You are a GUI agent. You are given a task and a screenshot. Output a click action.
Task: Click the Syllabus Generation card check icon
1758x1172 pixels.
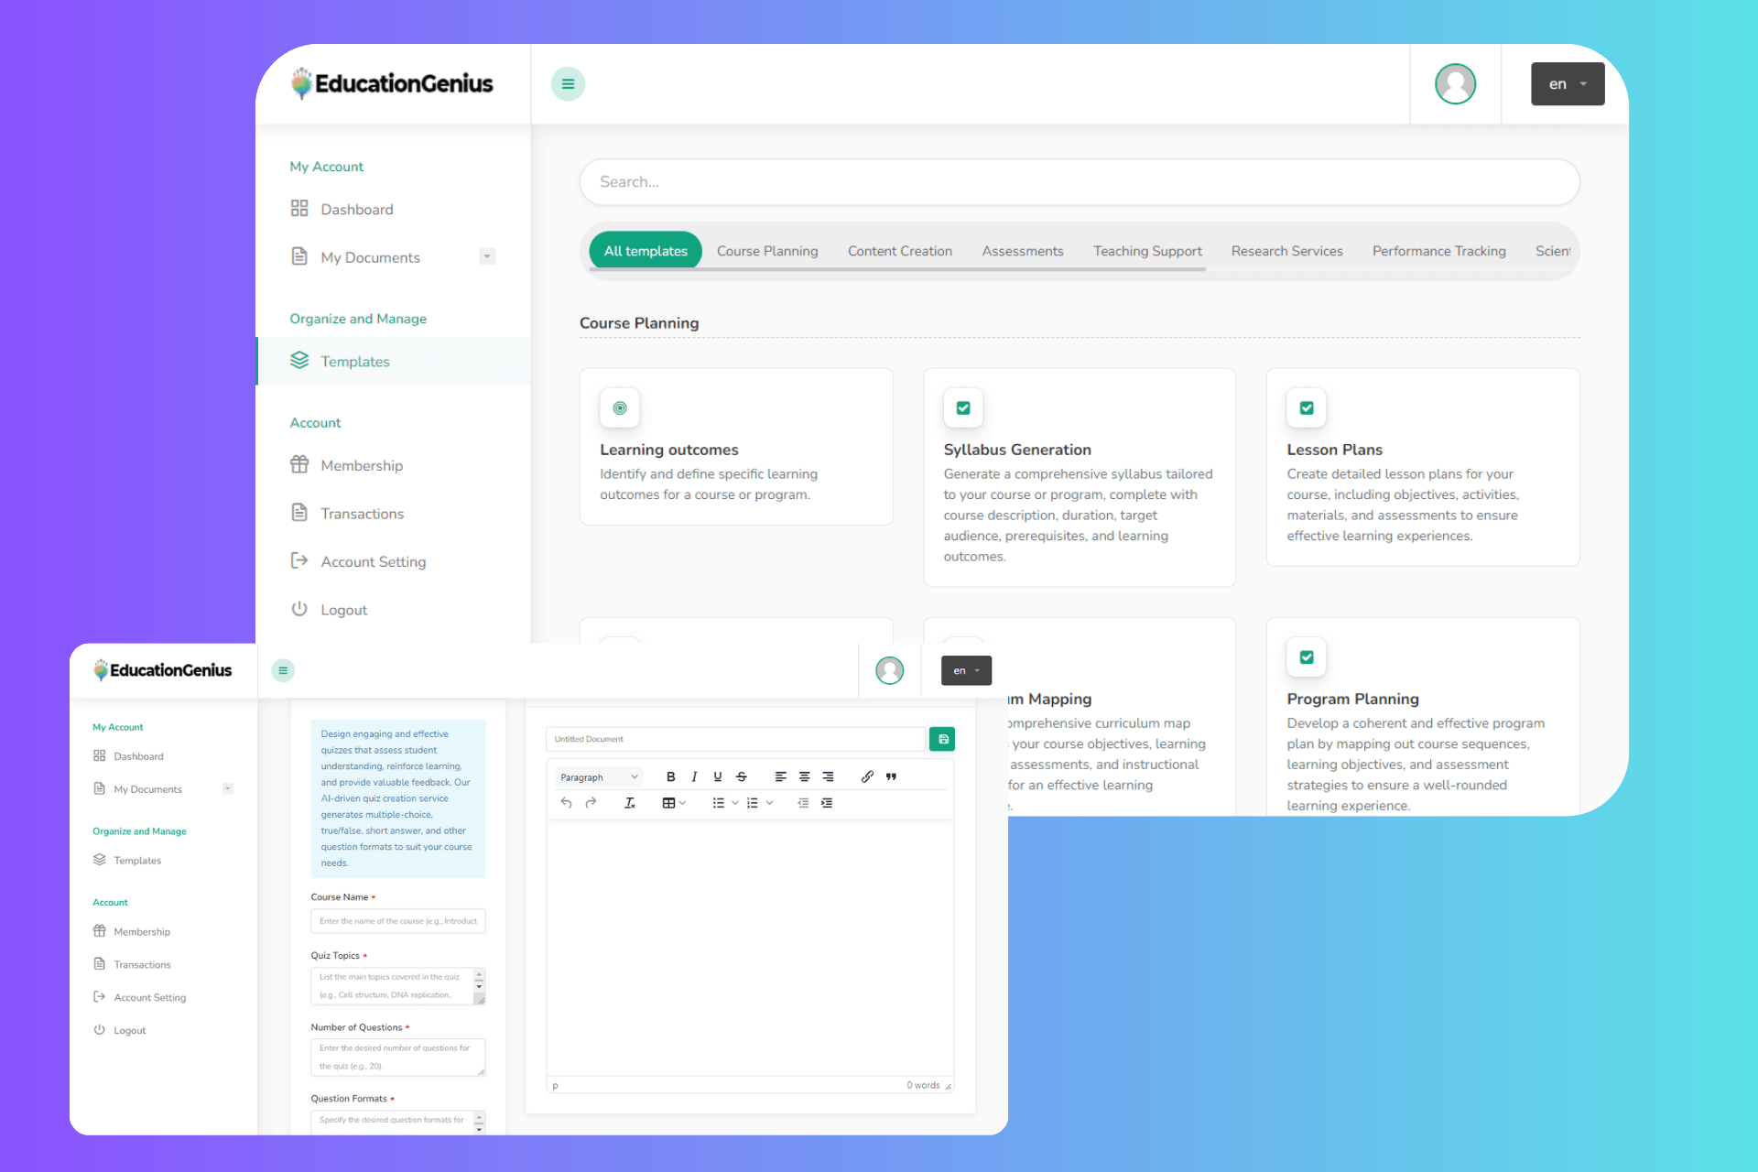tap(963, 408)
